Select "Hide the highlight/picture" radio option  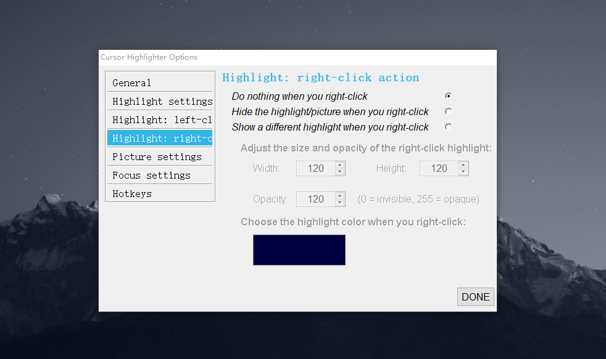[448, 111]
